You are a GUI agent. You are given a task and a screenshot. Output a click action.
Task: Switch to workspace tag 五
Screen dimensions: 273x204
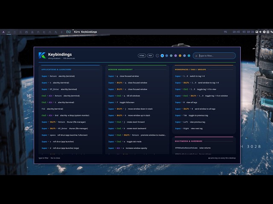[x=32, y=32]
